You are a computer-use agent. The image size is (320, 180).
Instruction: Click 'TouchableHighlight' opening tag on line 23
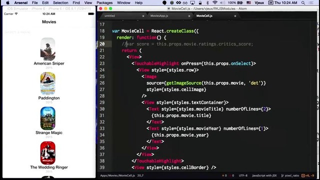pyautogui.click(x=156, y=63)
